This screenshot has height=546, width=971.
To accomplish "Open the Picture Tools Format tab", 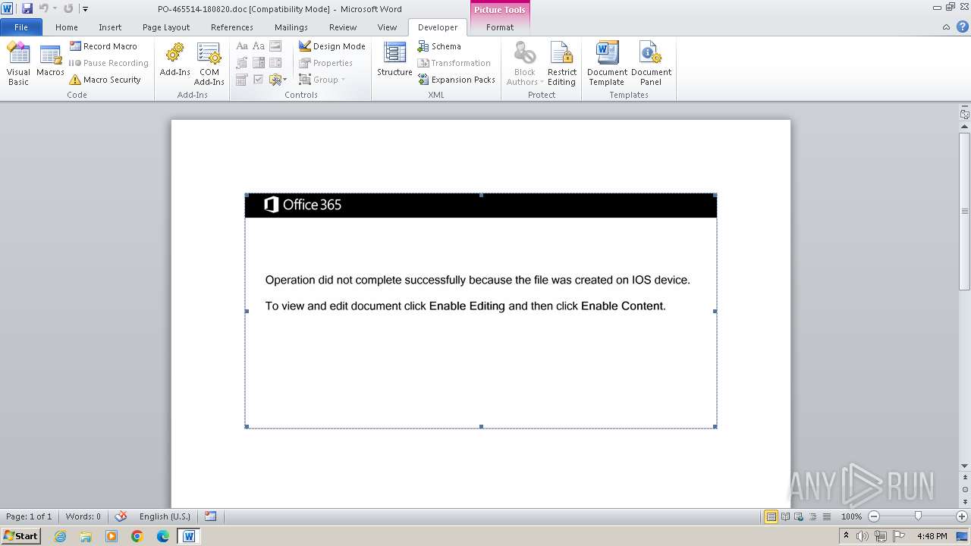I will [500, 27].
